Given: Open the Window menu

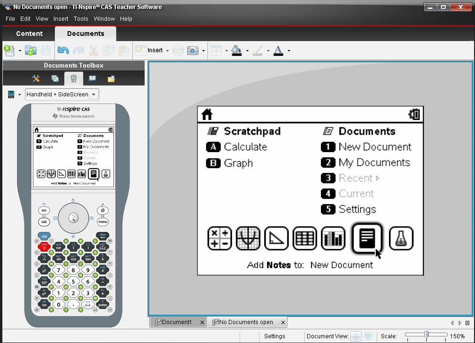Looking at the screenshot, I should tap(104, 19).
